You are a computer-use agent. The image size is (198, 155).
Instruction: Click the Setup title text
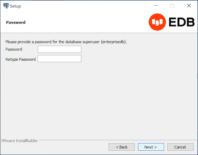click(x=16, y=6)
